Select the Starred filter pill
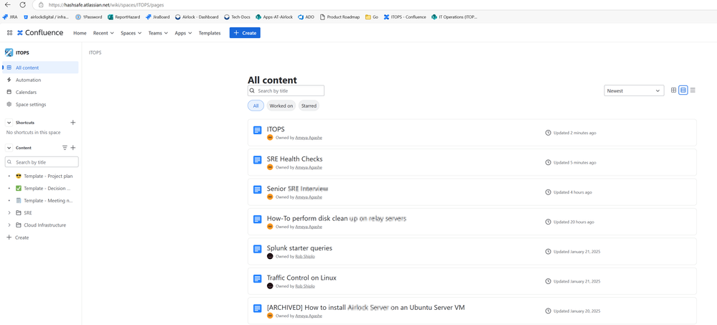 tap(309, 105)
